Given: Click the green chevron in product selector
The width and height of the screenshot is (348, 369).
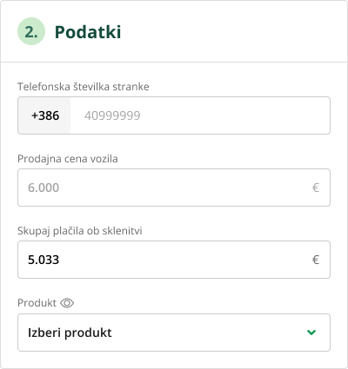Looking at the screenshot, I should tap(311, 333).
